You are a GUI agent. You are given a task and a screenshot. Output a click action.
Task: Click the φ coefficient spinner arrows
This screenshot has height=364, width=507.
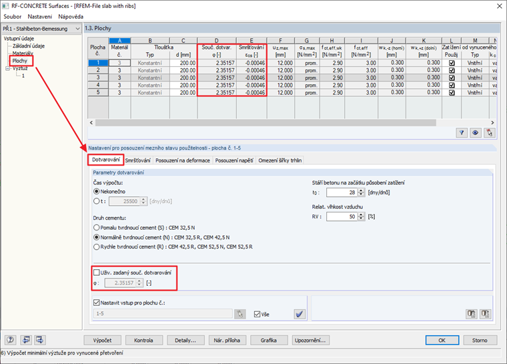pos(139,283)
